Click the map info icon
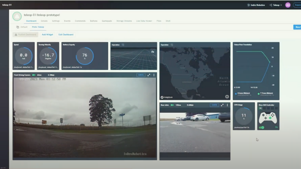301x169 pixels. click(x=227, y=97)
